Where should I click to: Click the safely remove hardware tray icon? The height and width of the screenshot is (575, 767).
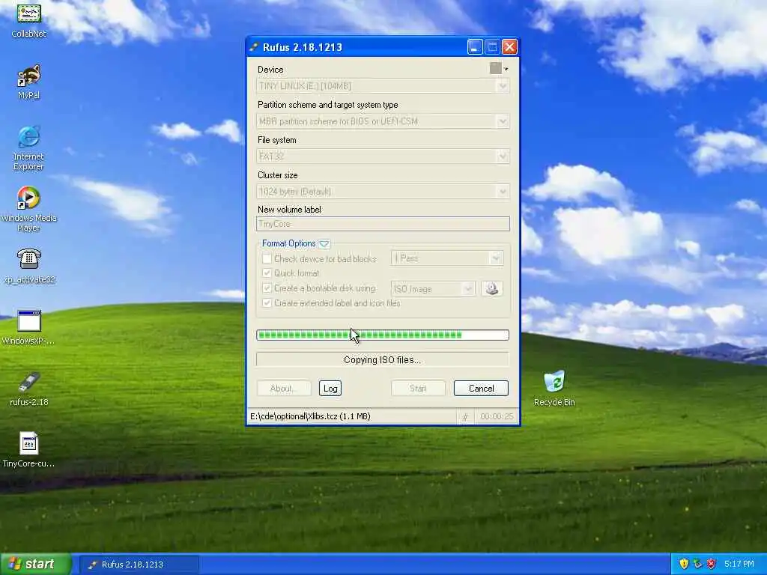[x=697, y=564]
